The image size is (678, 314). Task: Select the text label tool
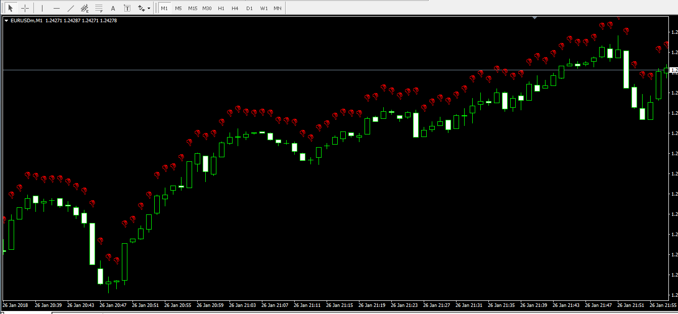(127, 8)
